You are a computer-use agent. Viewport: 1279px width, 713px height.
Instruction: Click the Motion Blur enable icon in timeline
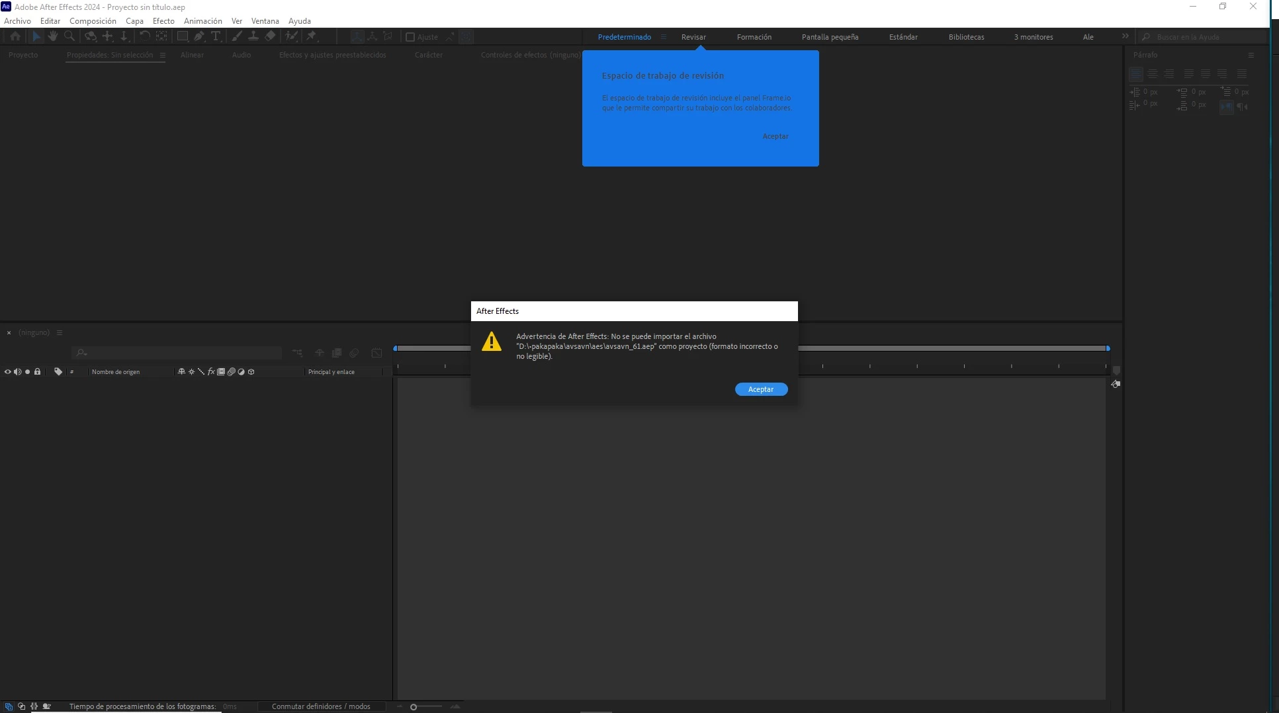tap(354, 353)
